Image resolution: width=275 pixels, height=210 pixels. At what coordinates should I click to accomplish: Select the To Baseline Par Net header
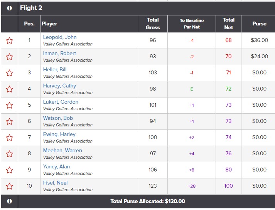tap(192, 24)
